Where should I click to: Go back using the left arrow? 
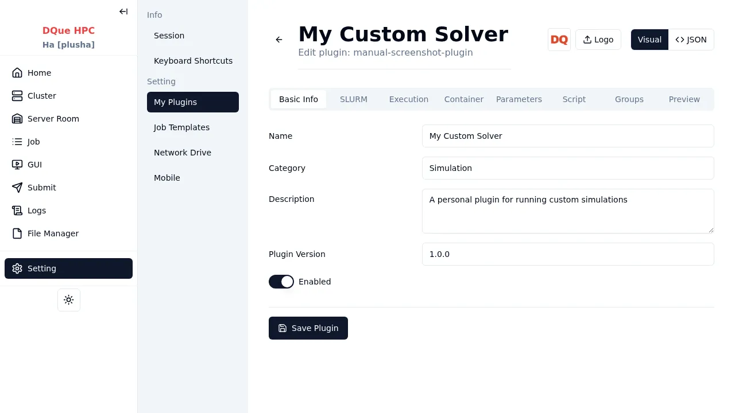tap(279, 40)
